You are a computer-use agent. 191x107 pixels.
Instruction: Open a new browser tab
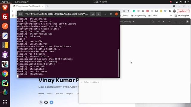coord(48,6)
